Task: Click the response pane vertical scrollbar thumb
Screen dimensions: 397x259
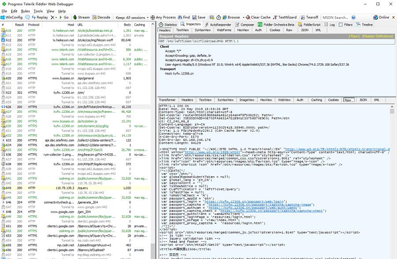Action: (x=392, y=111)
